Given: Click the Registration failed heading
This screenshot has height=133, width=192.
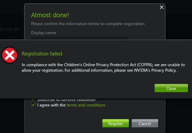Looking at the screenshot, I should click(42, 54).
